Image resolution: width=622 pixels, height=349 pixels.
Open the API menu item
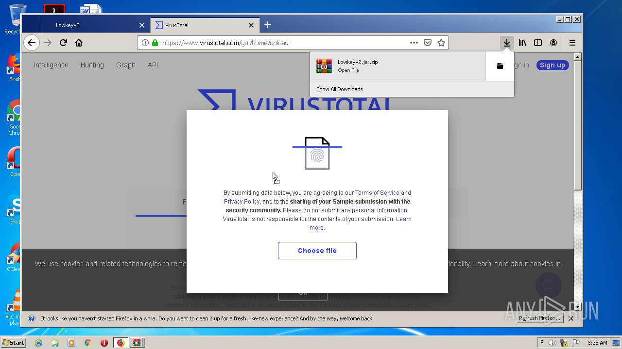click(153, 65)
